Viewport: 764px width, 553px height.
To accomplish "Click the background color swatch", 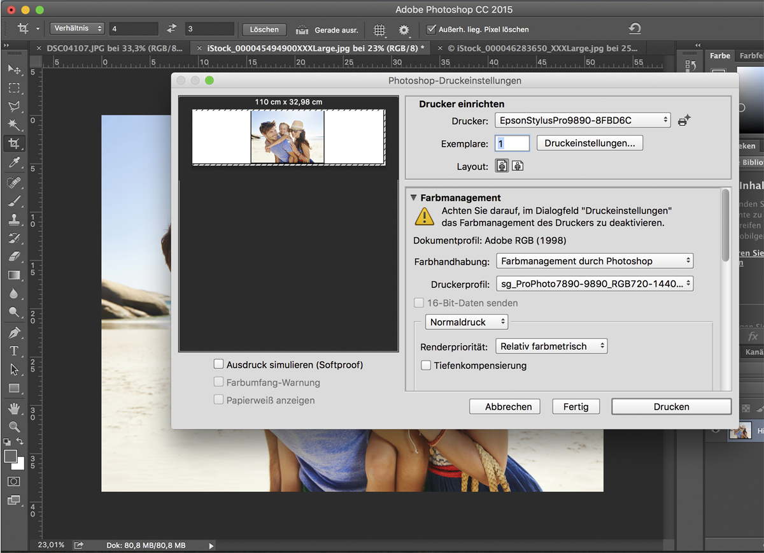I will [20, 466].
